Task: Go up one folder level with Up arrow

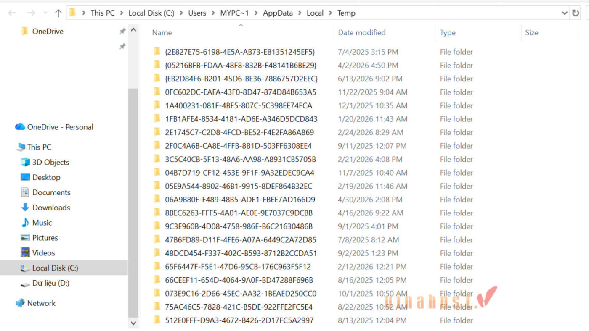Action: pyautogui.click(x=58, y=13)
